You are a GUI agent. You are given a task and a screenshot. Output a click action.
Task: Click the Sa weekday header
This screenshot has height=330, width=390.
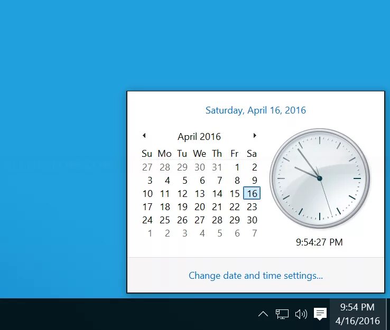coord(252,154)
